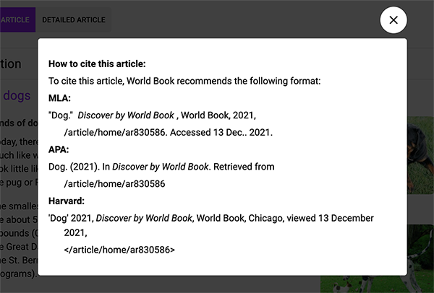Click the dark dog photo behind the dialog
The image size is (434, 293).
click(x=420, y=154)
